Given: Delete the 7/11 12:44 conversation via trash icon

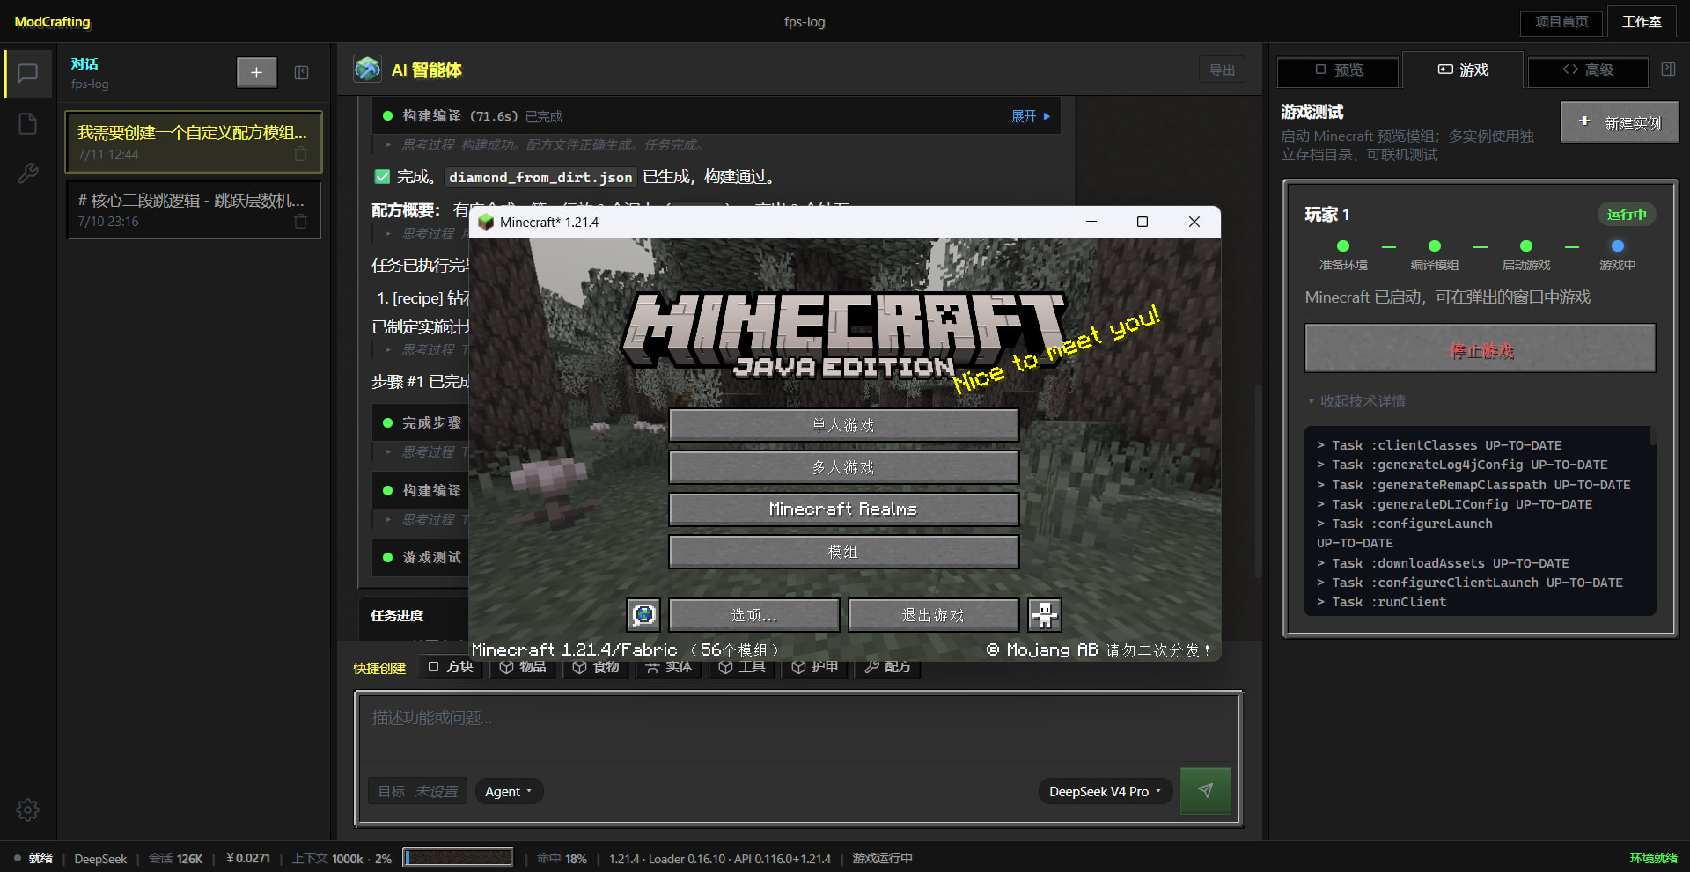Looking at the screenshot, I should point(300,154).
